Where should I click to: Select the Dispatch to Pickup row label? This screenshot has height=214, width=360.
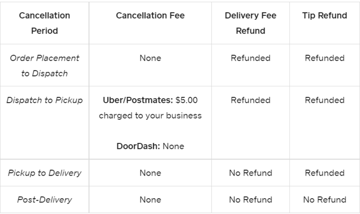[x=44, y=100]
